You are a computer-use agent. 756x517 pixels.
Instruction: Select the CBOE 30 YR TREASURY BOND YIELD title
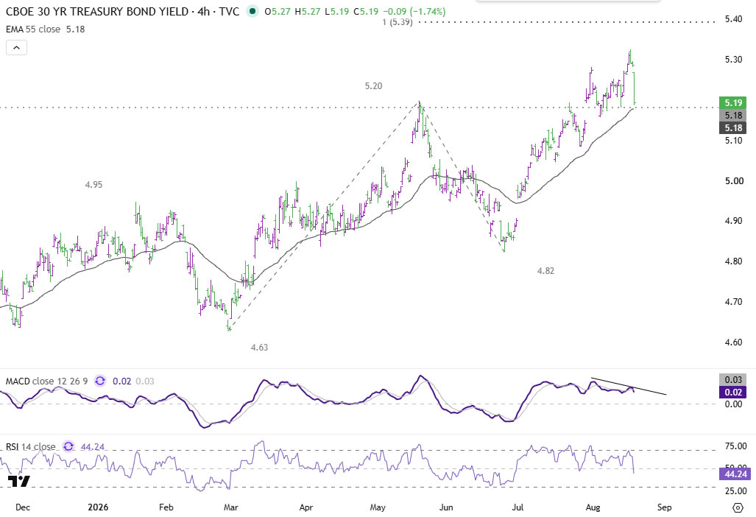[97, 12]
